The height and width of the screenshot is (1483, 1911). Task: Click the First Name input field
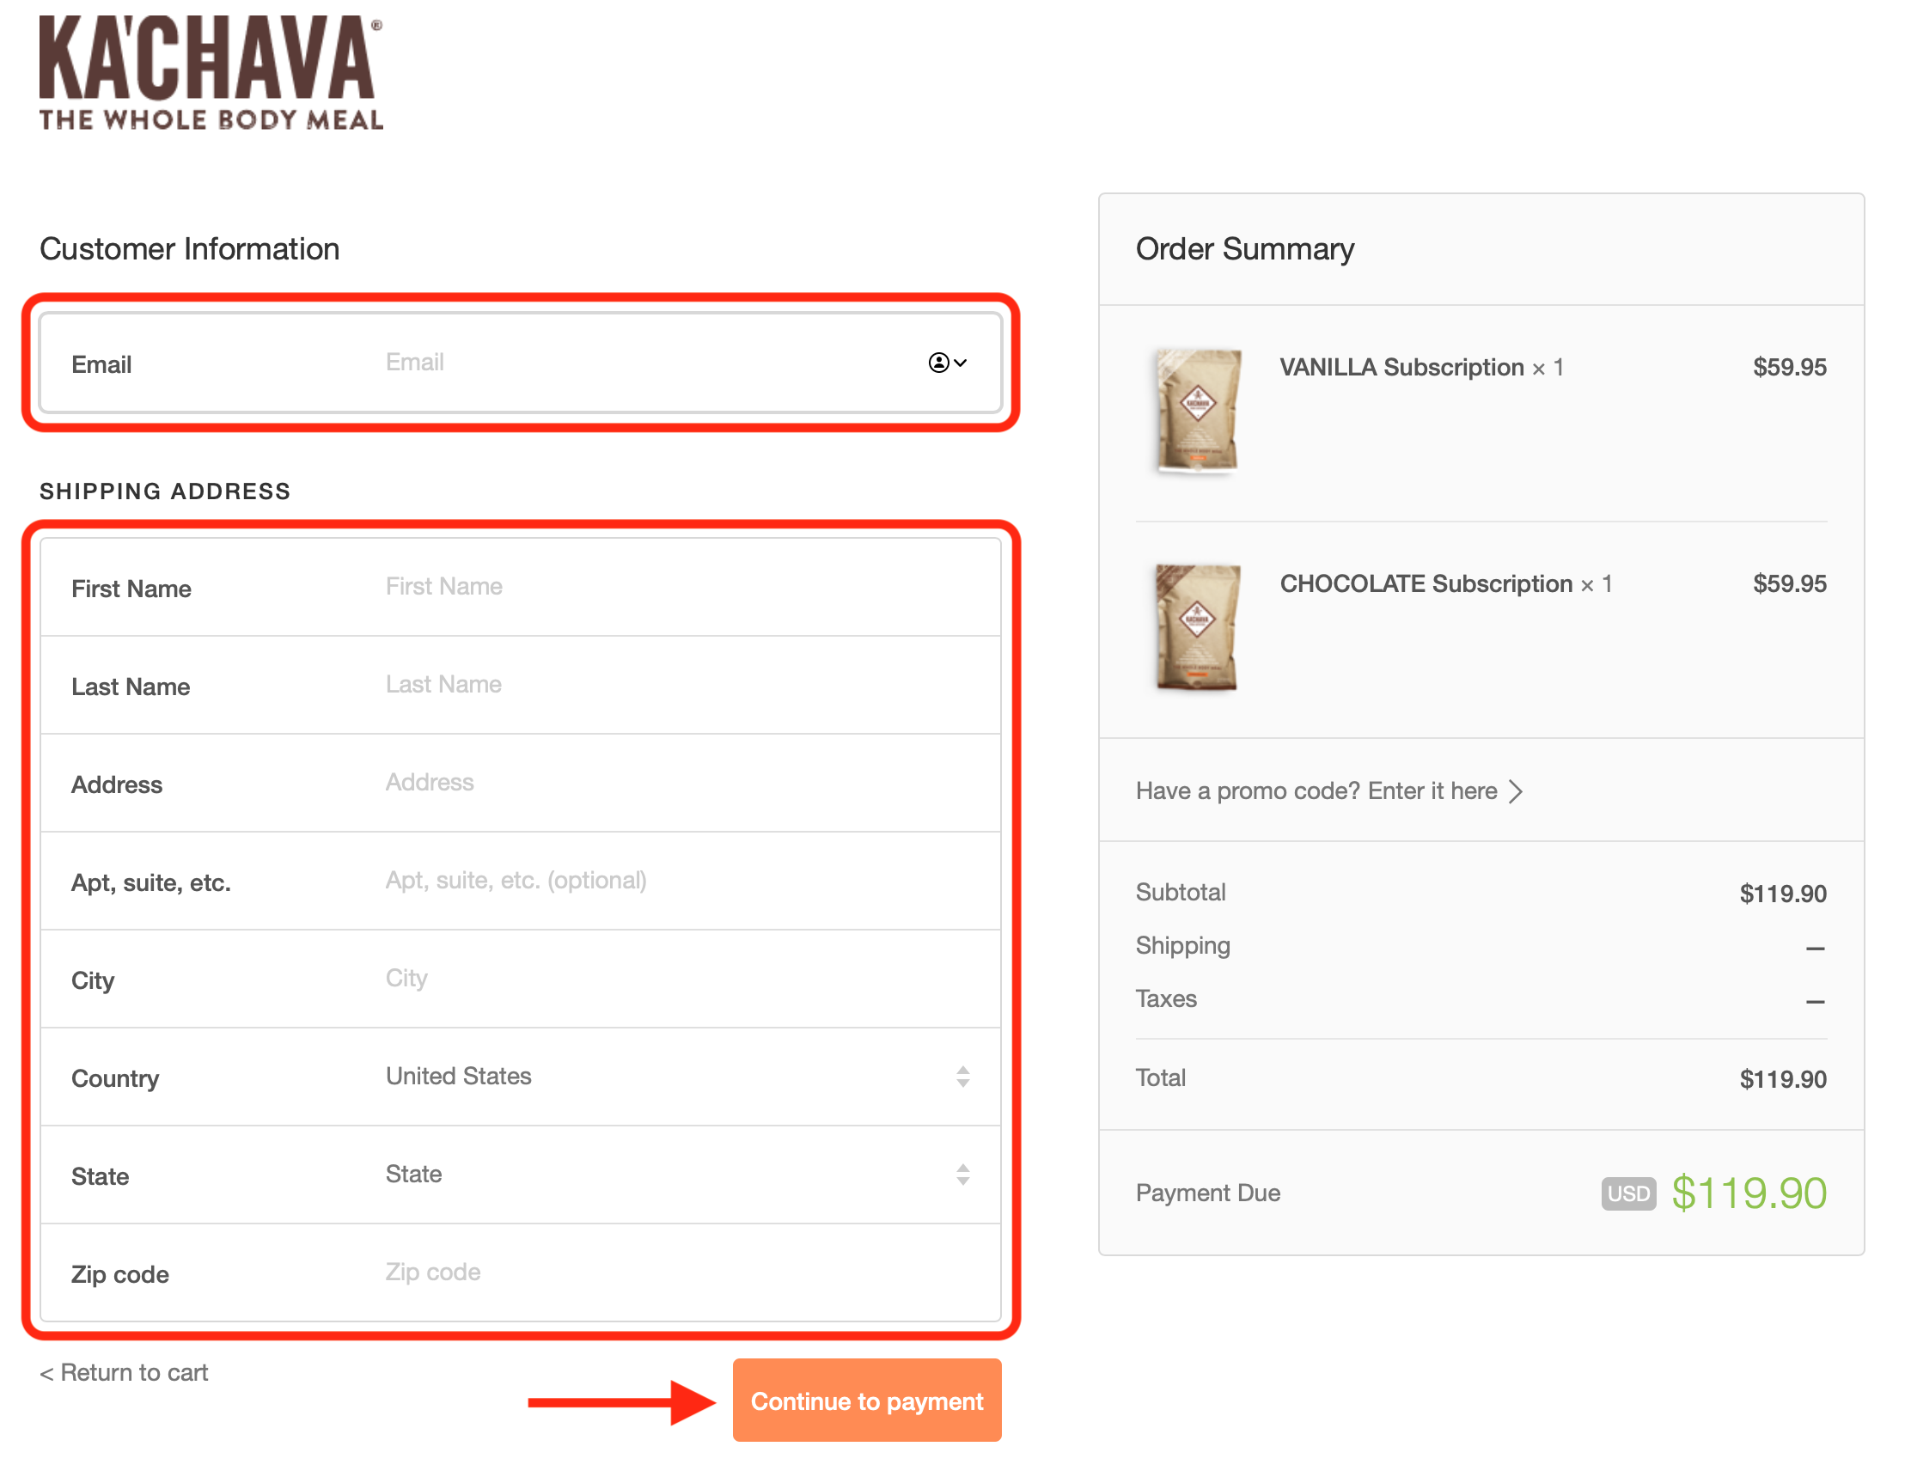pyautogui.click(x=613, y=587)
